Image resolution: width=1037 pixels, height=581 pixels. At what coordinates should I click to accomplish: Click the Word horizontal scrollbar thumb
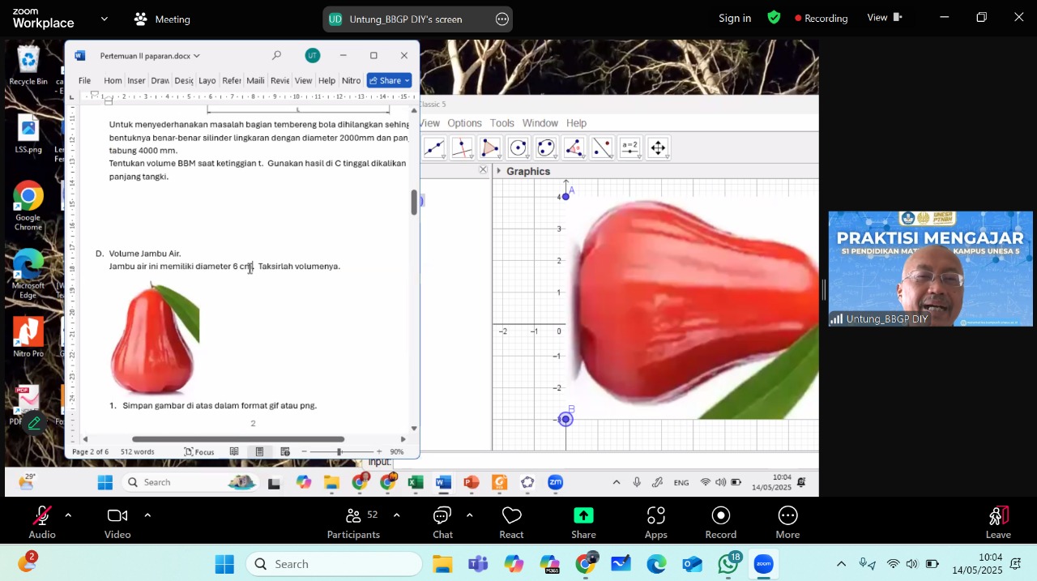coord(238,439)
